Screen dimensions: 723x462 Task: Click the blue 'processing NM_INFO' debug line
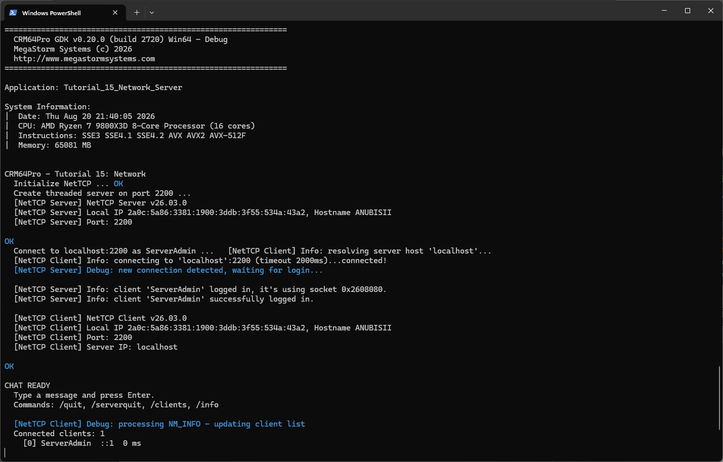click(159, 424)
